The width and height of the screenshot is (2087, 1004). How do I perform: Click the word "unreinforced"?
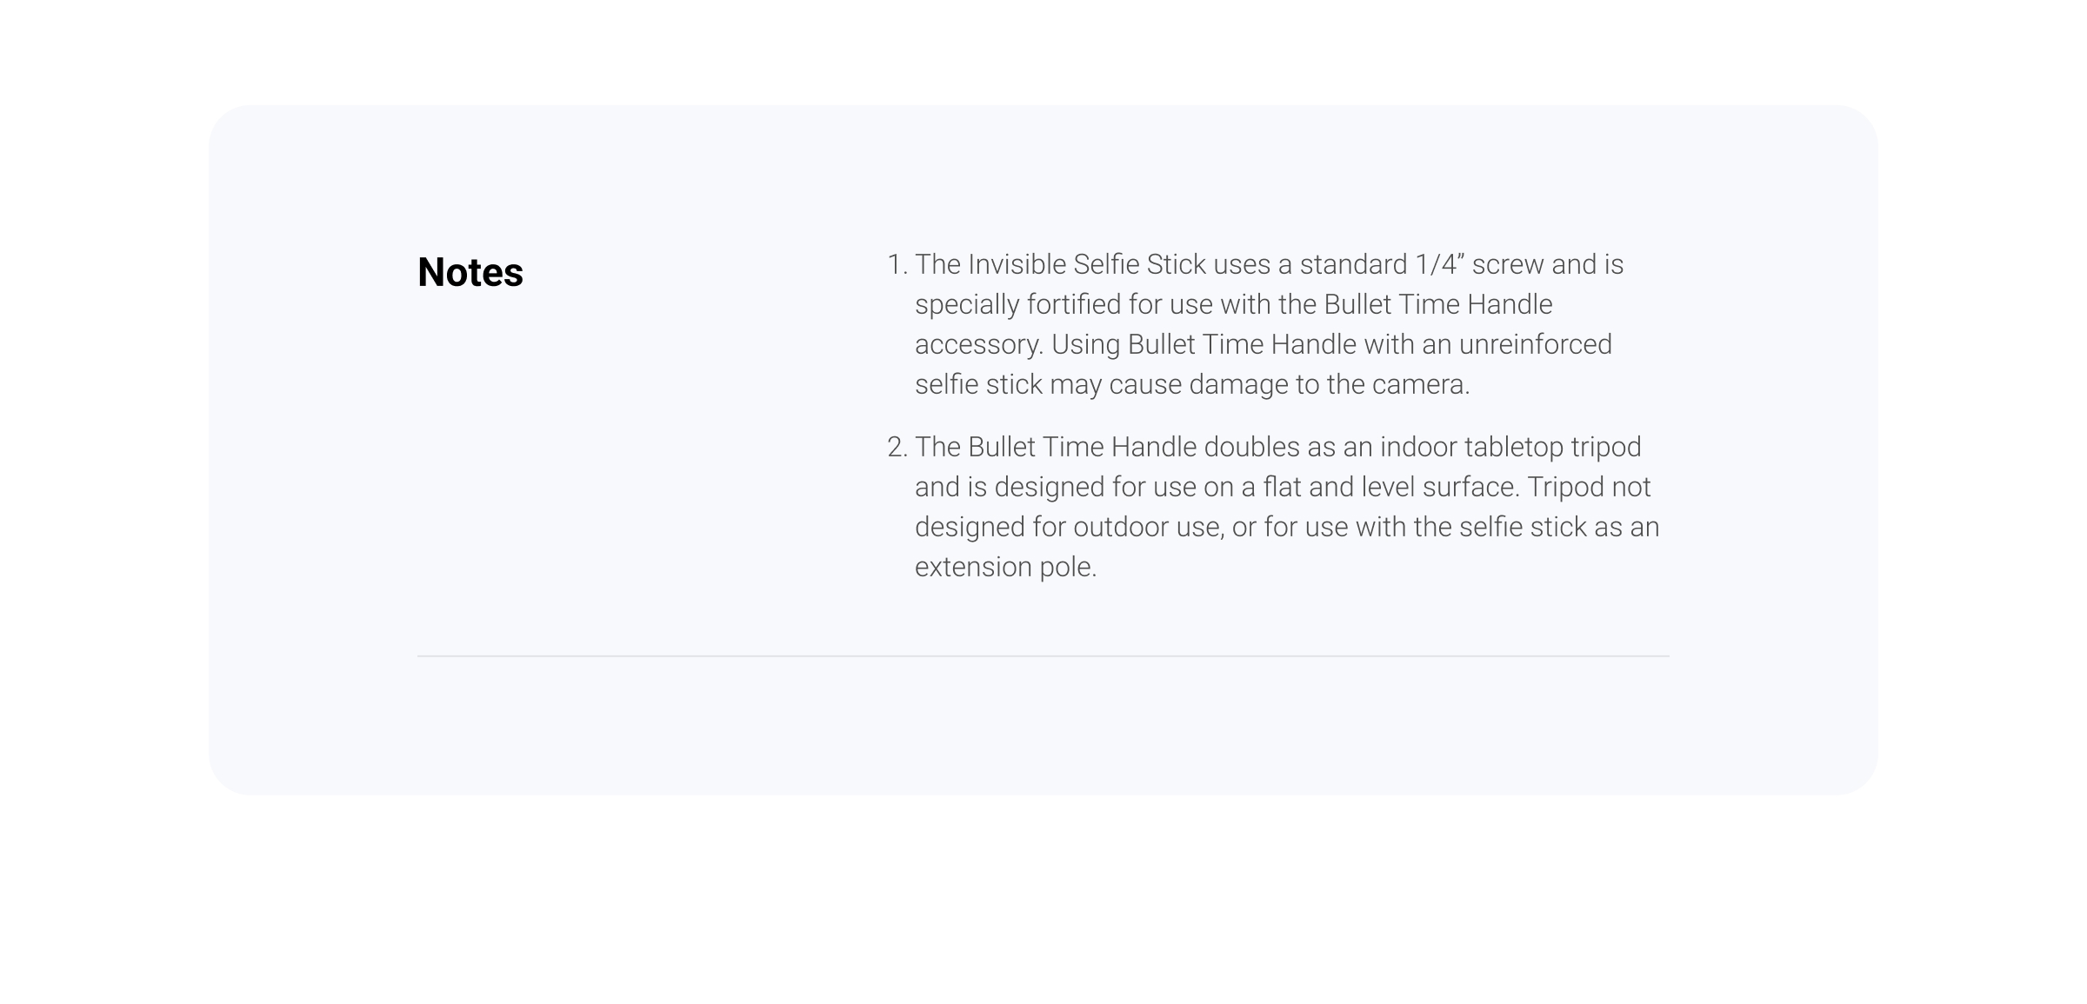pyautogui.click(x=1535, y=345)
